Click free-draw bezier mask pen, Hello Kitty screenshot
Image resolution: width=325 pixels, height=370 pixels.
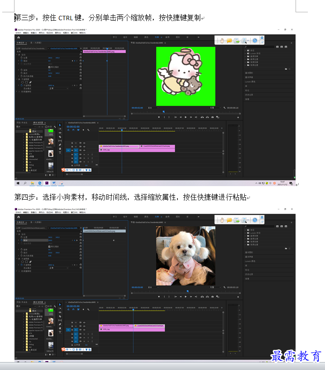(30, 83)
